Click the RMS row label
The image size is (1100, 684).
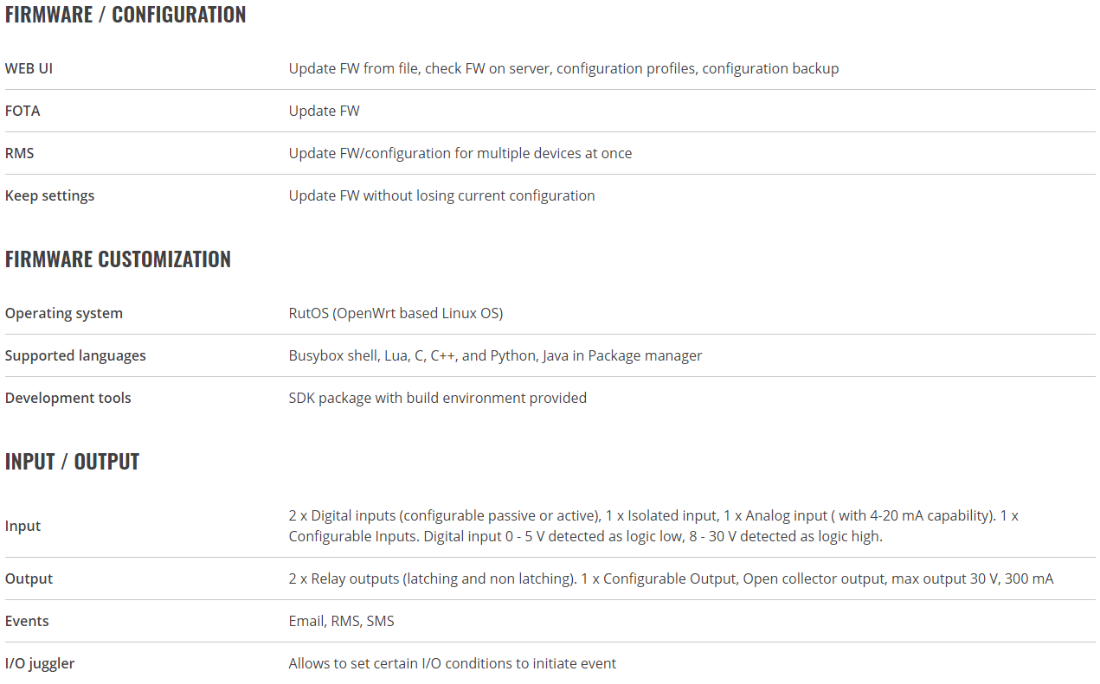coord(20,153)
